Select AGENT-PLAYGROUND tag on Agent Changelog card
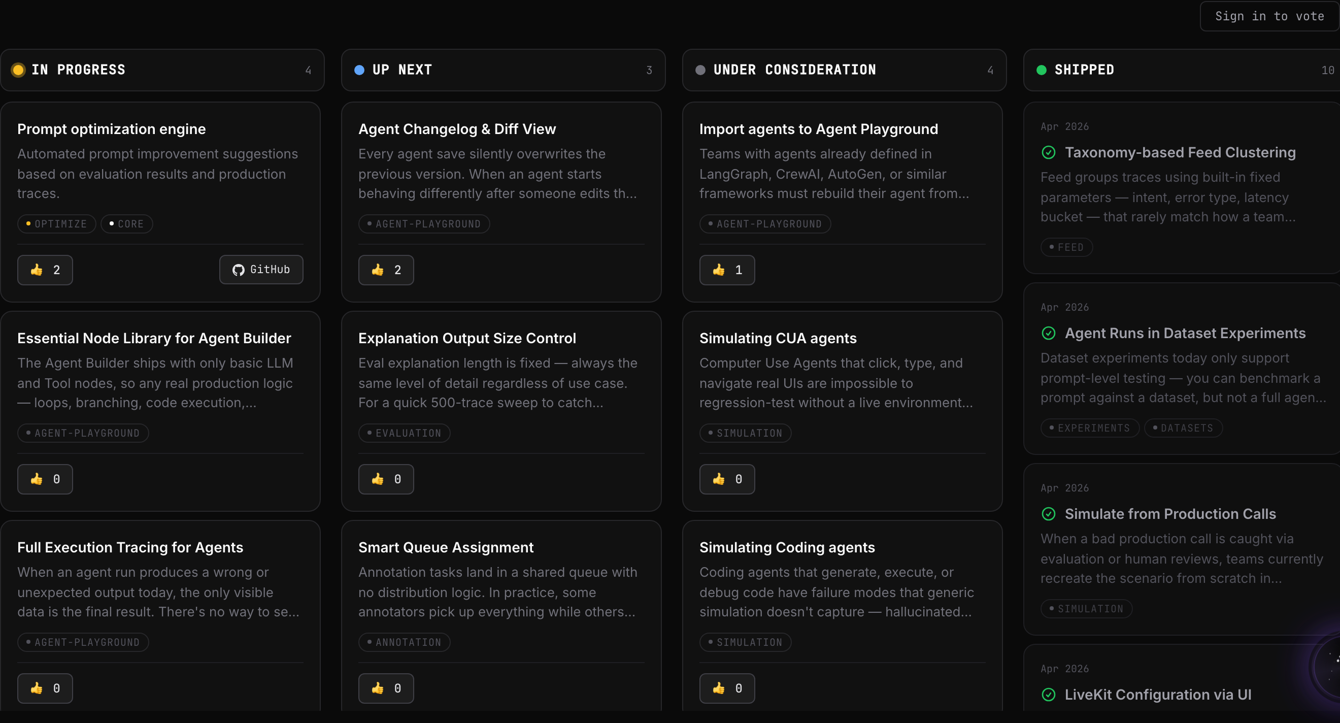The width and height of the screenshot is (1340, 723). tap(424, 224)
